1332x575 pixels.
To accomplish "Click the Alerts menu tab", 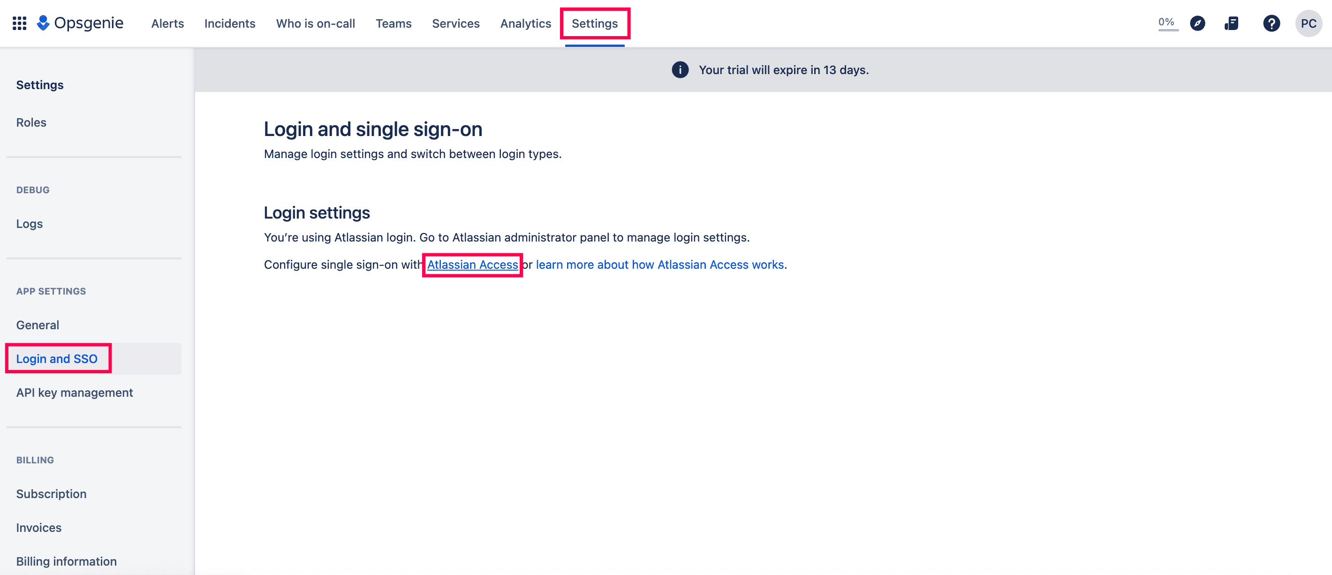I will coord(166,23).
